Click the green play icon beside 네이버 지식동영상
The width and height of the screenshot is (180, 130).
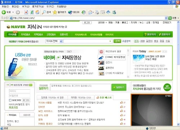(58, 57)
